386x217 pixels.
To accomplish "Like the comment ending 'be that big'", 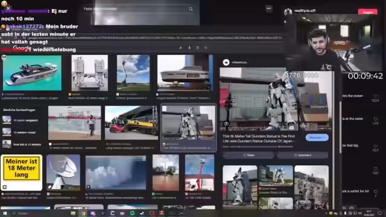I will pos(376,146).
